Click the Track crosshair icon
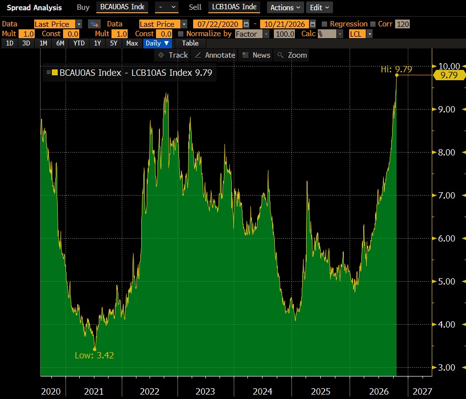The image size is (466, 399). tap(161, 55)
